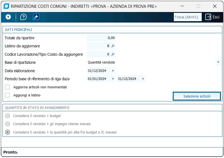The image size is (224, 158).
Task: Click the sparkle assistant toolbar icon
Action: click(36, 17)
